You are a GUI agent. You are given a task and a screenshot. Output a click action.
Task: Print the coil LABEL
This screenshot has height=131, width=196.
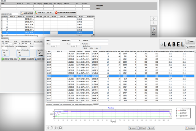click(x=172, y=45)
